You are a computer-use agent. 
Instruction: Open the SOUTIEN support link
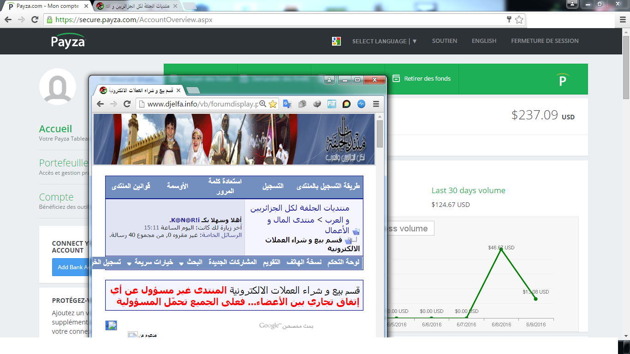[x=445, y=41]
